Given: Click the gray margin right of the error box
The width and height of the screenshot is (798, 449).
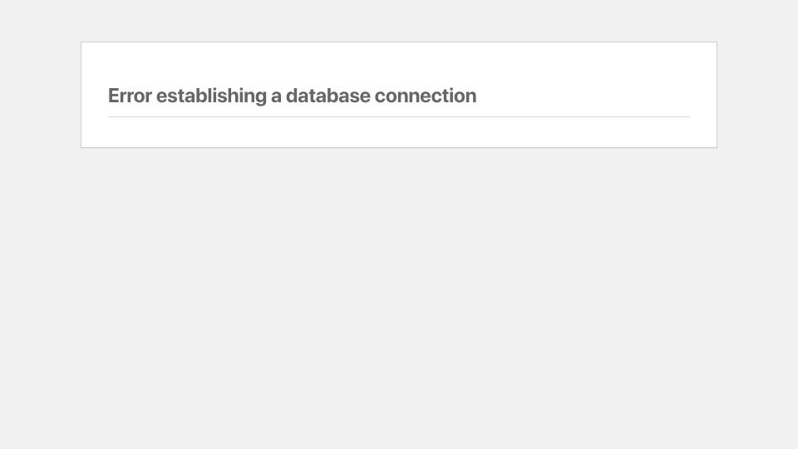Looking at the screenshot, I should coord(758,95).
